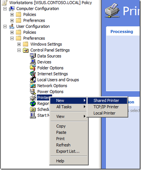Image resolution: width=141 pixels, height=170 pixels.
Task: Open the All Tasks submenu
Action: [68, 107]
